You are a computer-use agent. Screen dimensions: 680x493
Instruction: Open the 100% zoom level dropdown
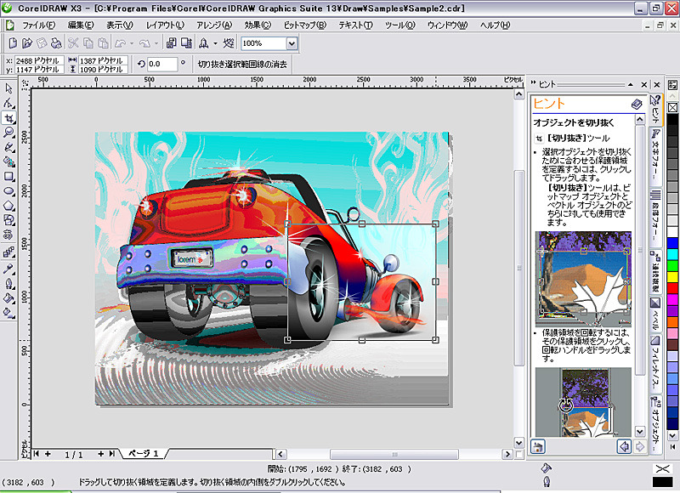(x=292, y=43)
